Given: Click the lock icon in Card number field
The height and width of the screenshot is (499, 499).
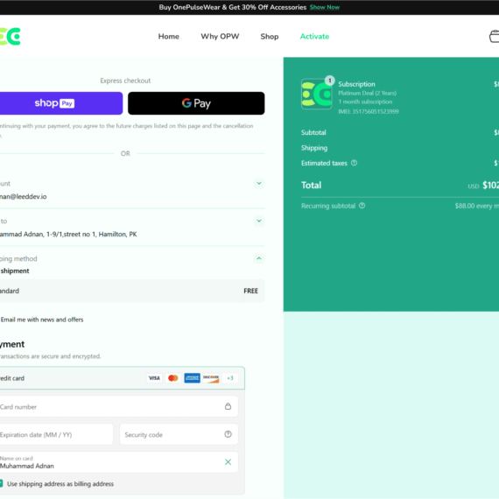Looking at the screenshot, I should click(x=228, y=406).
